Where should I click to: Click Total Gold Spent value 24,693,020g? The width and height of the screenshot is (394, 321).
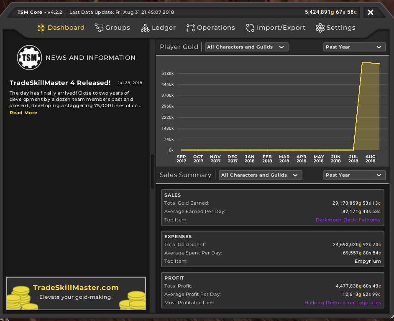point(357,244)
